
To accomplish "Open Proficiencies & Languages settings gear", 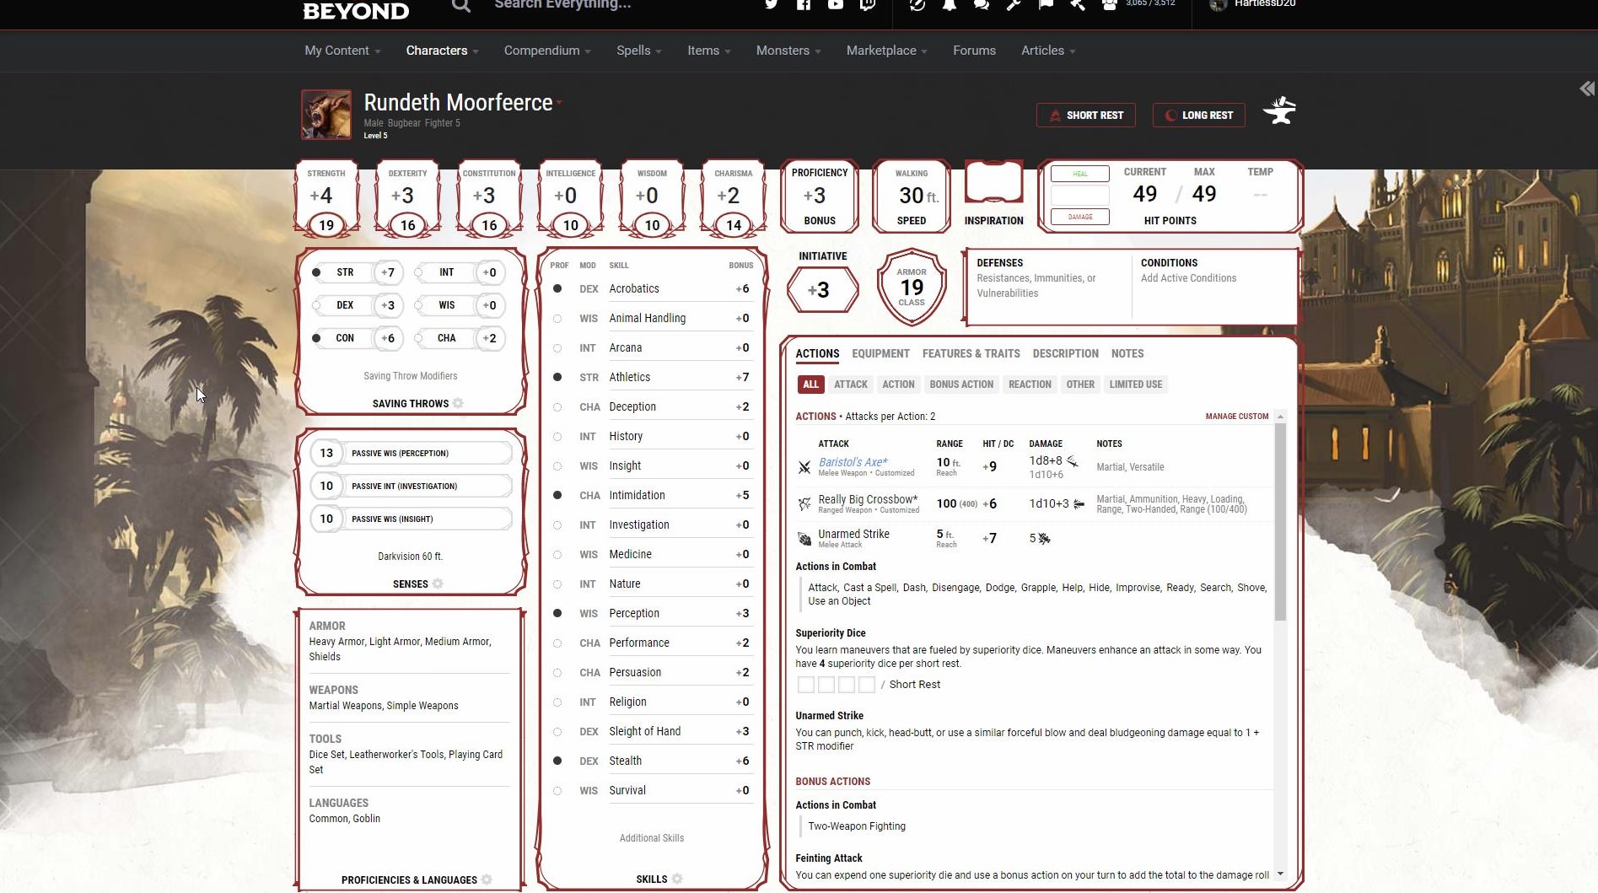I will point(487,880).
